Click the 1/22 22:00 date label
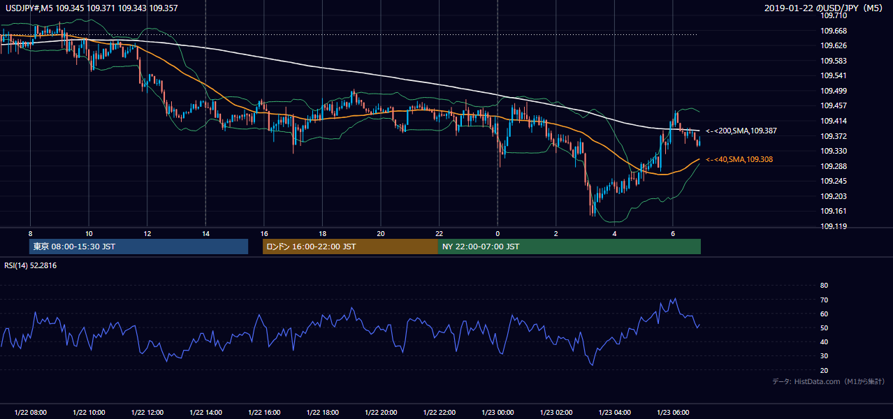This screenshot has height=419, width=893. (439, 412)
